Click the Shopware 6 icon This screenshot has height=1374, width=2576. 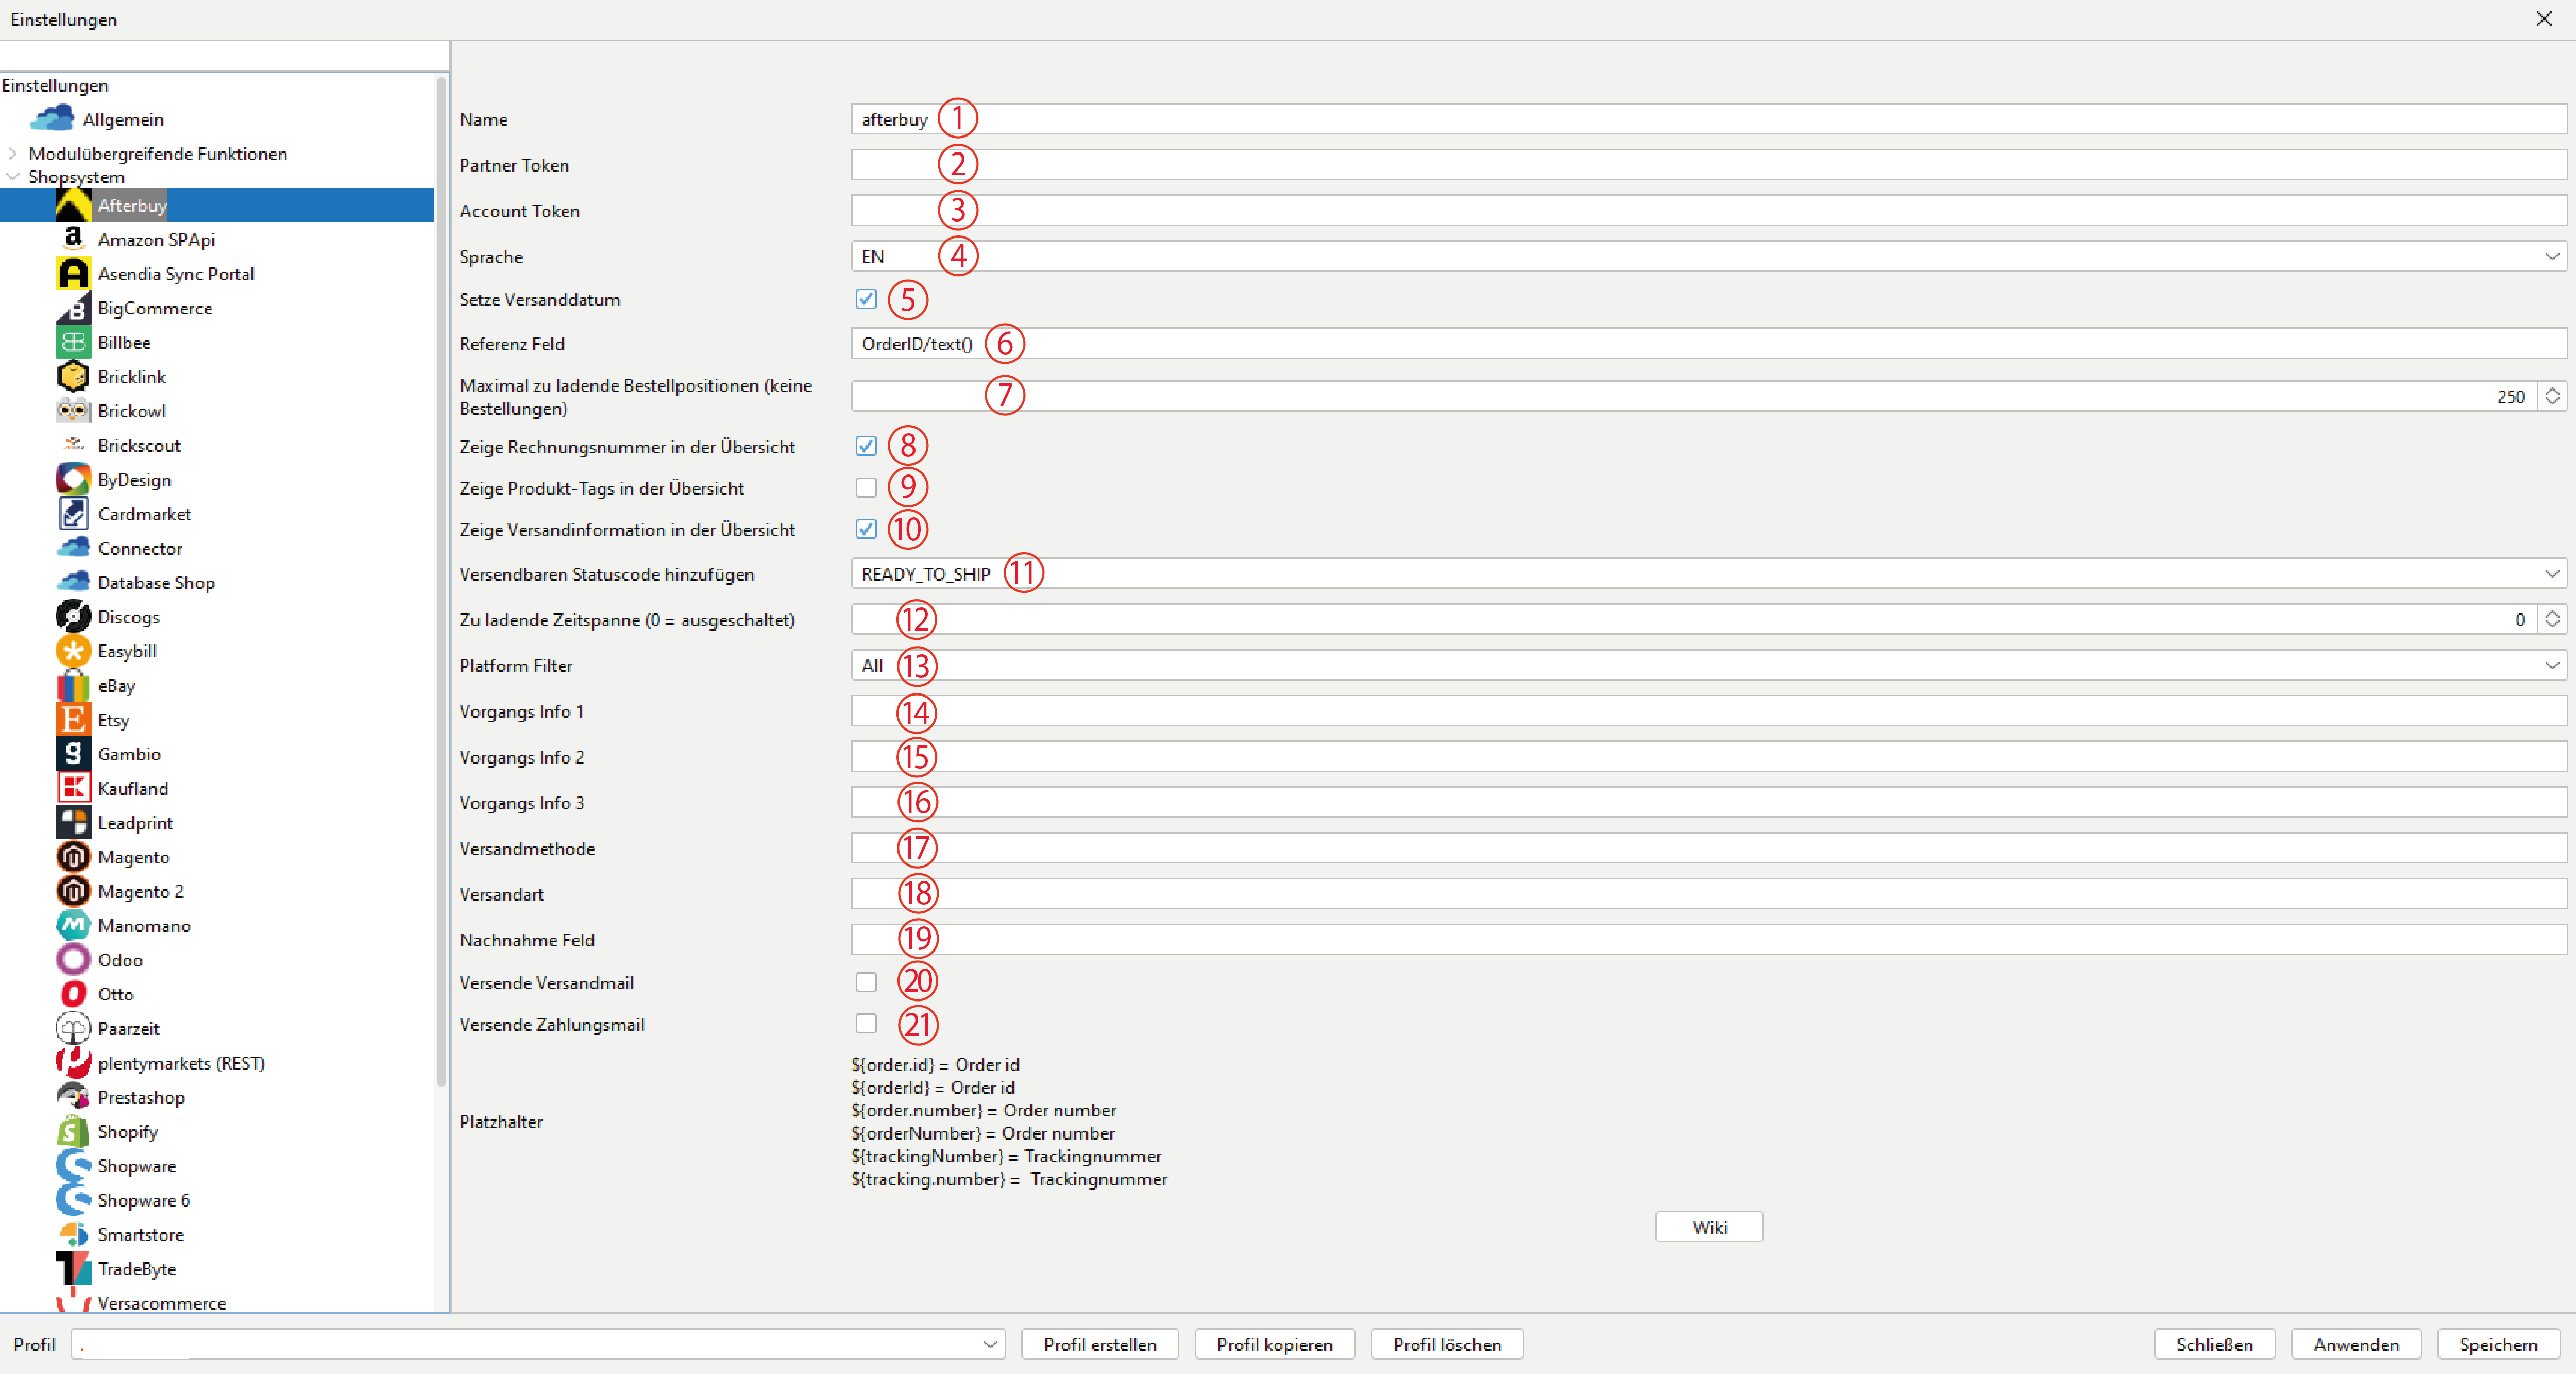(x=73, y=1200)
